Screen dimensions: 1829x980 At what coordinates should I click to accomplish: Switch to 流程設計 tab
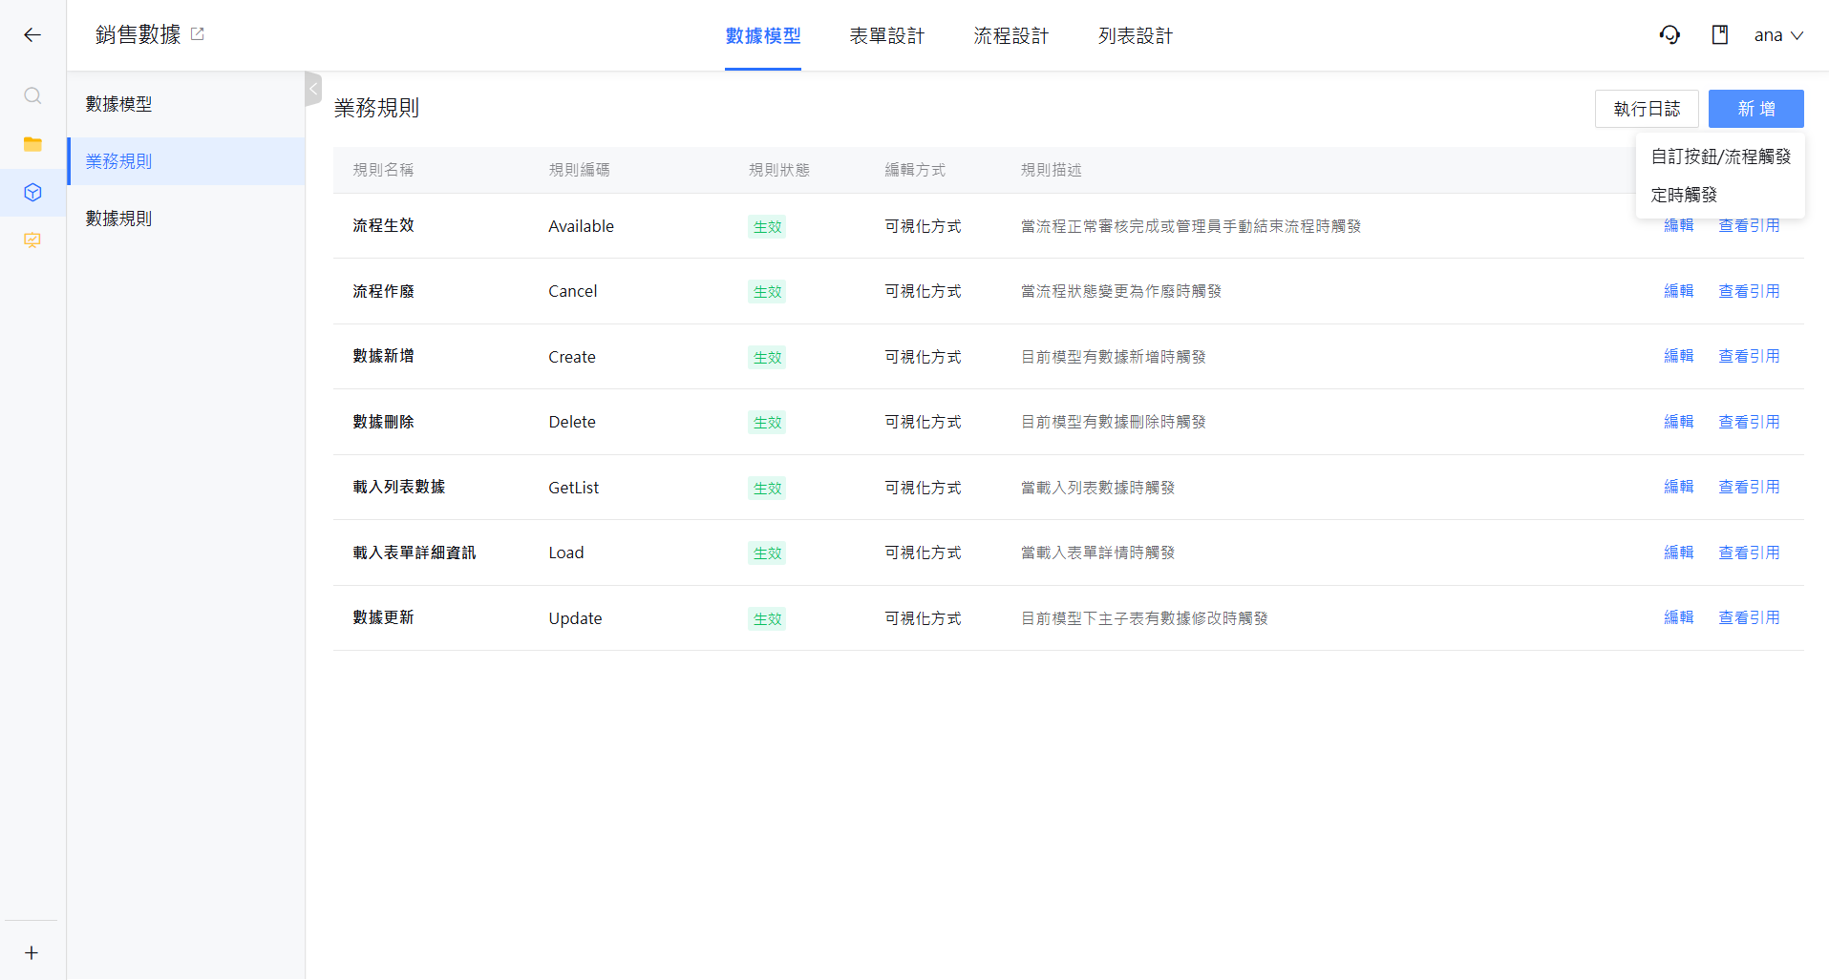tap(1011, 36)
